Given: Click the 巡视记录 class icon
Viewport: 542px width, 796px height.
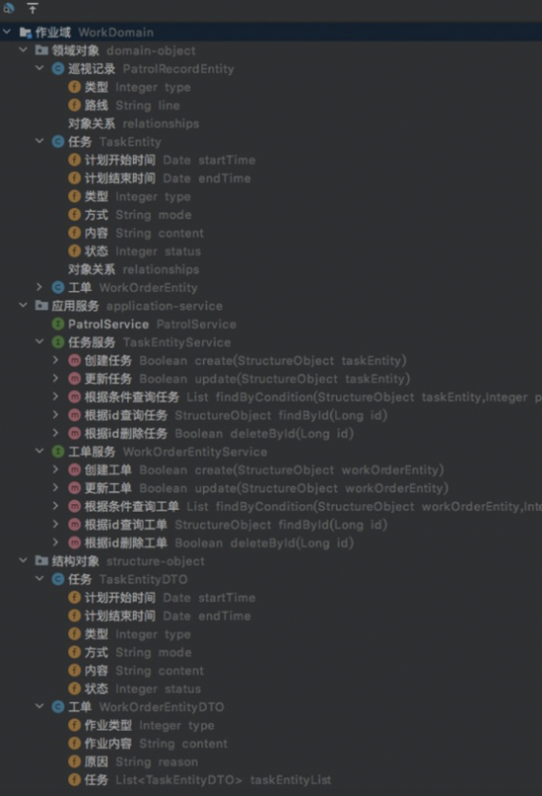Looking at the screenshot, I should pyautogui.click(x=58, y=68).
